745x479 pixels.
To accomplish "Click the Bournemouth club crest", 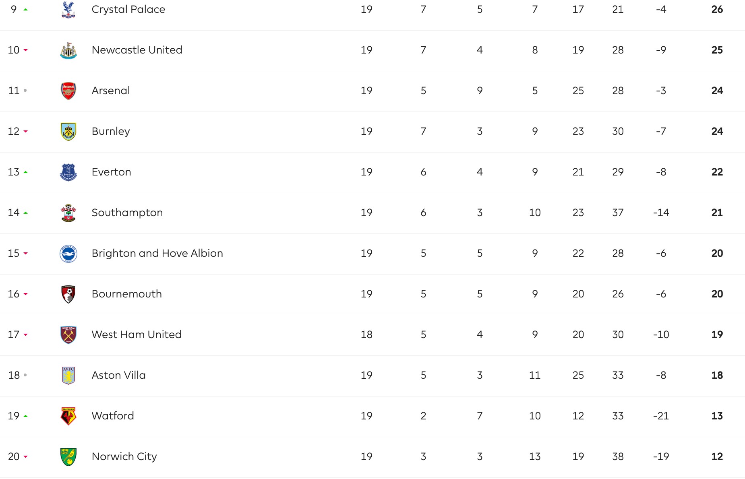I will coord(68,294).
